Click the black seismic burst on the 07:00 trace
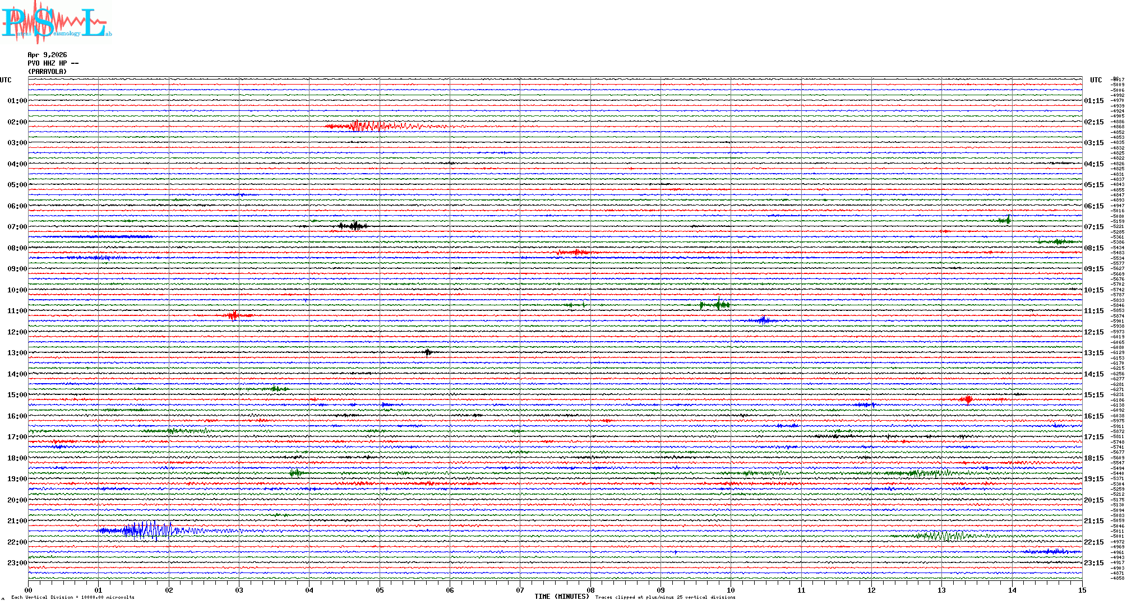 pos(354,226)
